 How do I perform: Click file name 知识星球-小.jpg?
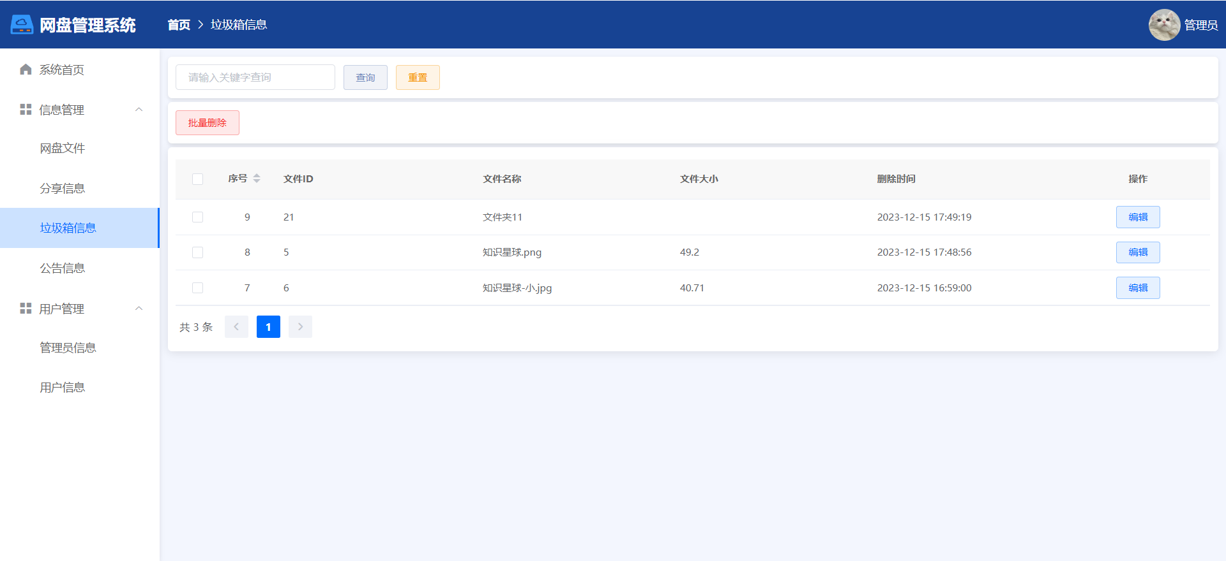point(517,288)
